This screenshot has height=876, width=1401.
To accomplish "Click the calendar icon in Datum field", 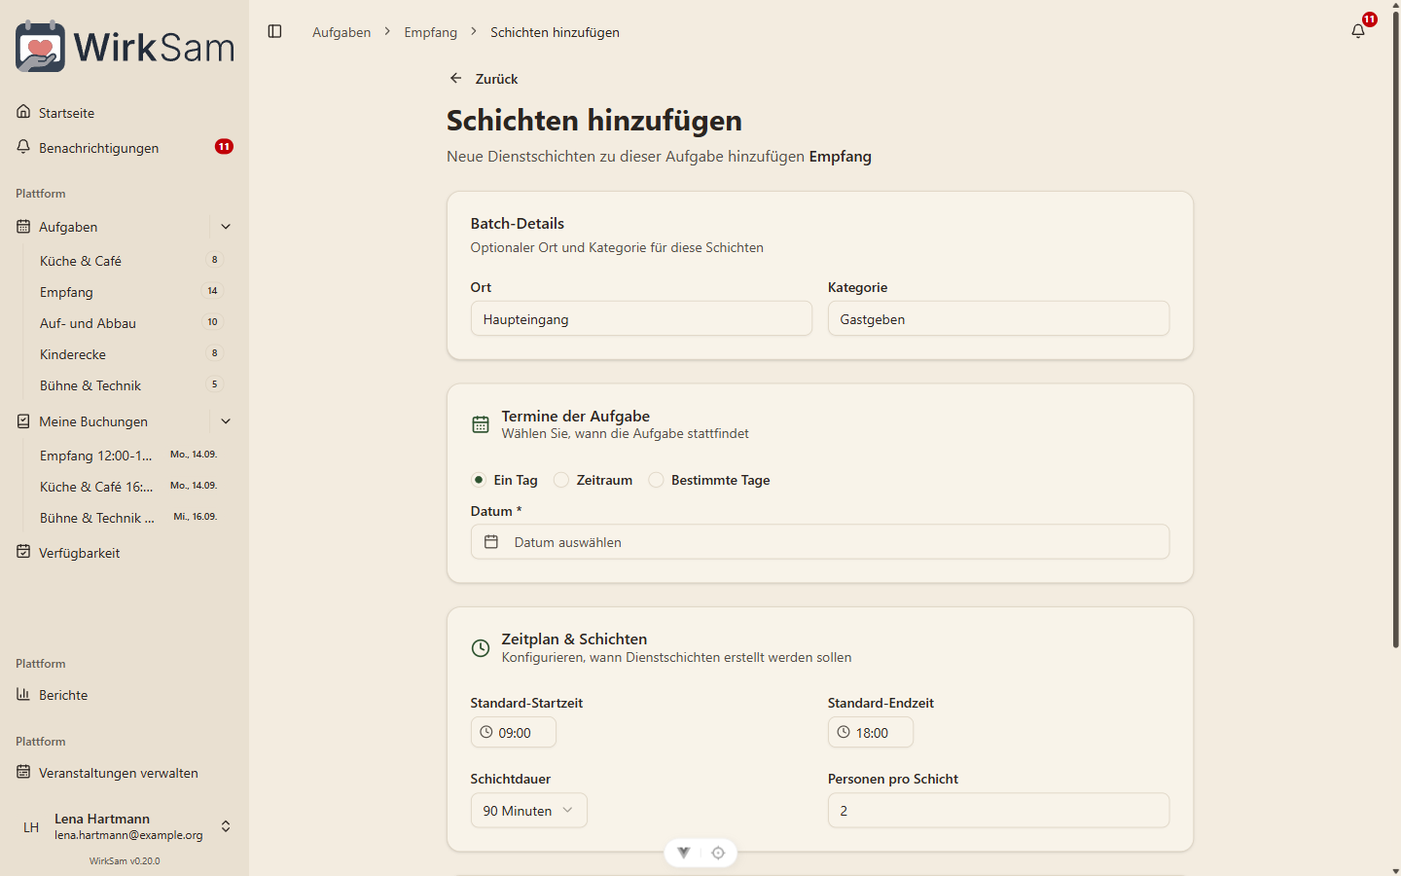I will point(491,542).
